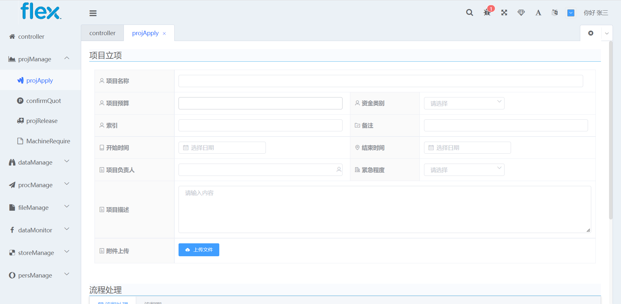The image size is (621, 304).
Task: Collapse the projManage menu group
Action: pyautogui.click(x=40, y=59)
